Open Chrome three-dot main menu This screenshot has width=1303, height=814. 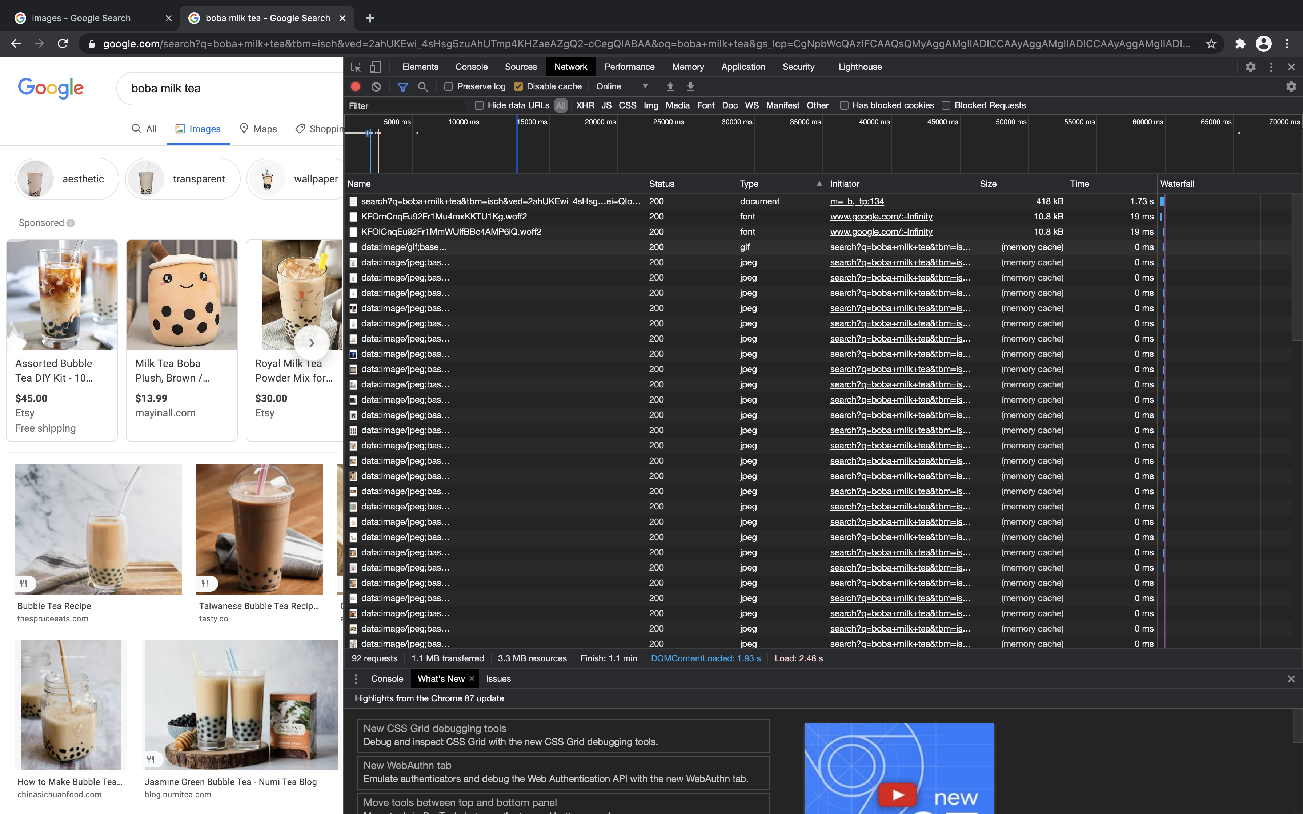tap(1287, 44)
